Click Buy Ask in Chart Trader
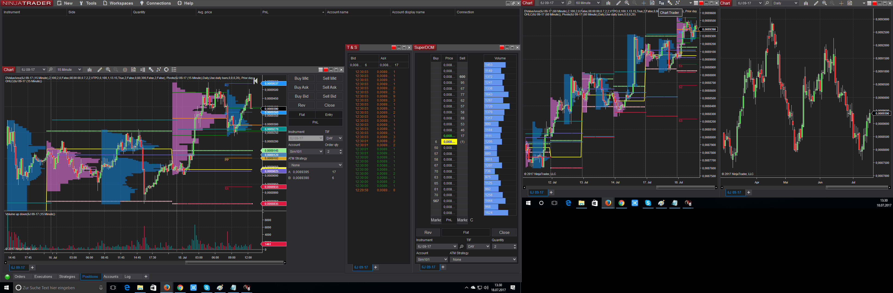This screenshot has width=893, height=293. point(301,88)
